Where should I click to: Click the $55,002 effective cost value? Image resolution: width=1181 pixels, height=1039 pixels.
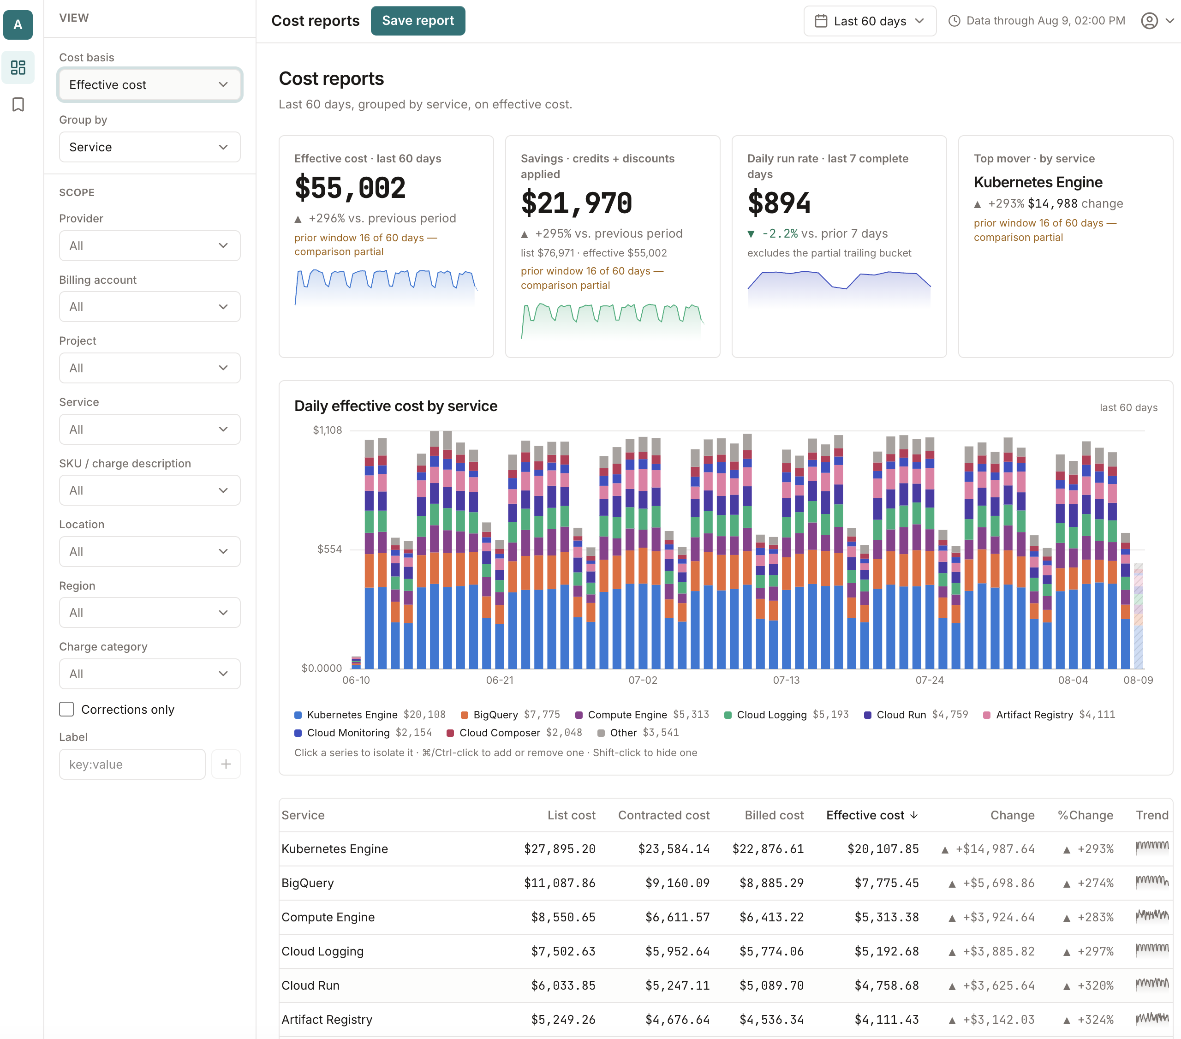click(x=350, y=188)
